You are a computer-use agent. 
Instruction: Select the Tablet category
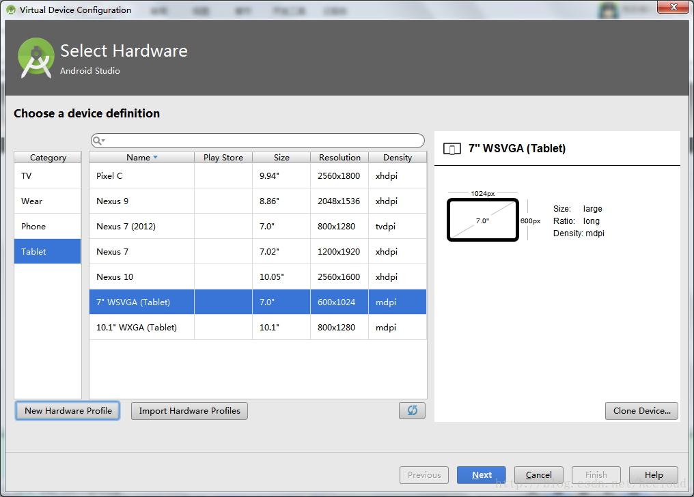tap(47, 252)
